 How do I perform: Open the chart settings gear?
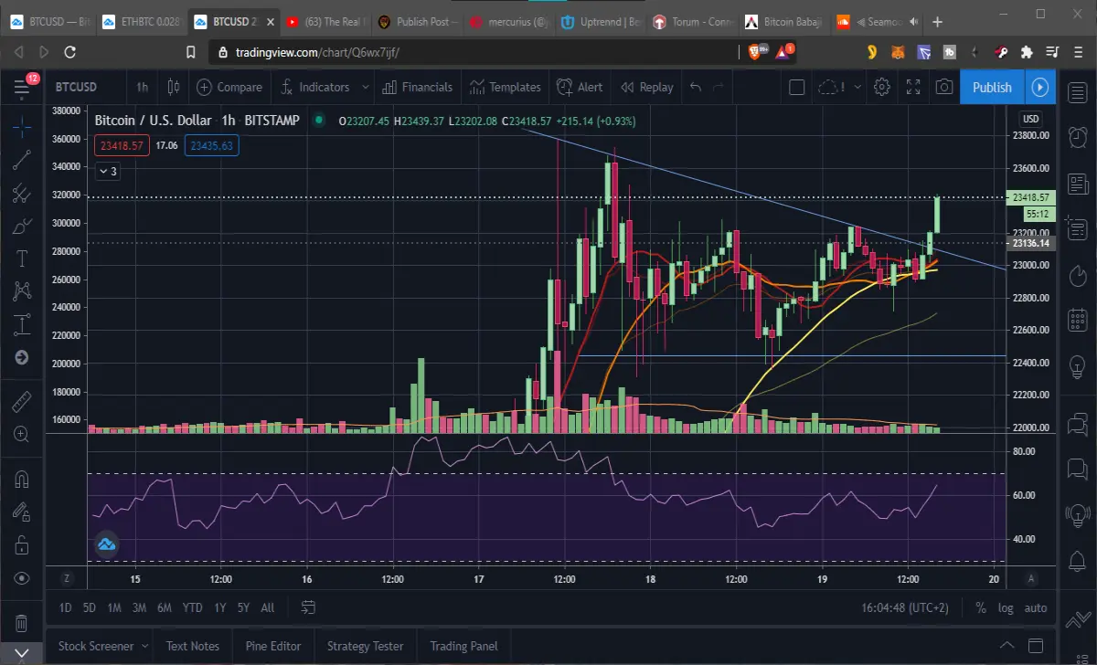point(881,88)
